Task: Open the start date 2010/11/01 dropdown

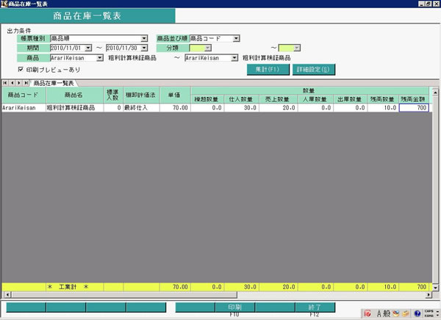Action: click(x=88, y=48)
